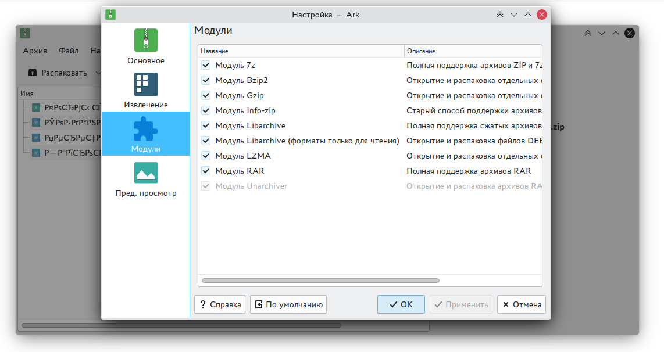
Task: Click Распаковать in the background Ark toolbar
Action: (58, 73)
